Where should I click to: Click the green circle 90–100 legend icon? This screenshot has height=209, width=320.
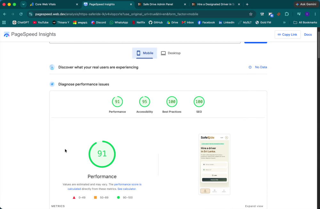[118, 197]
